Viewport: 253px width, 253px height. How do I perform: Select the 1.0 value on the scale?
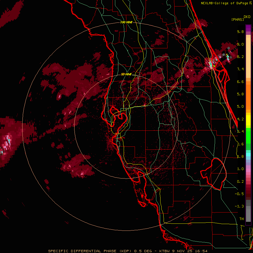click(x=240, y=169)
